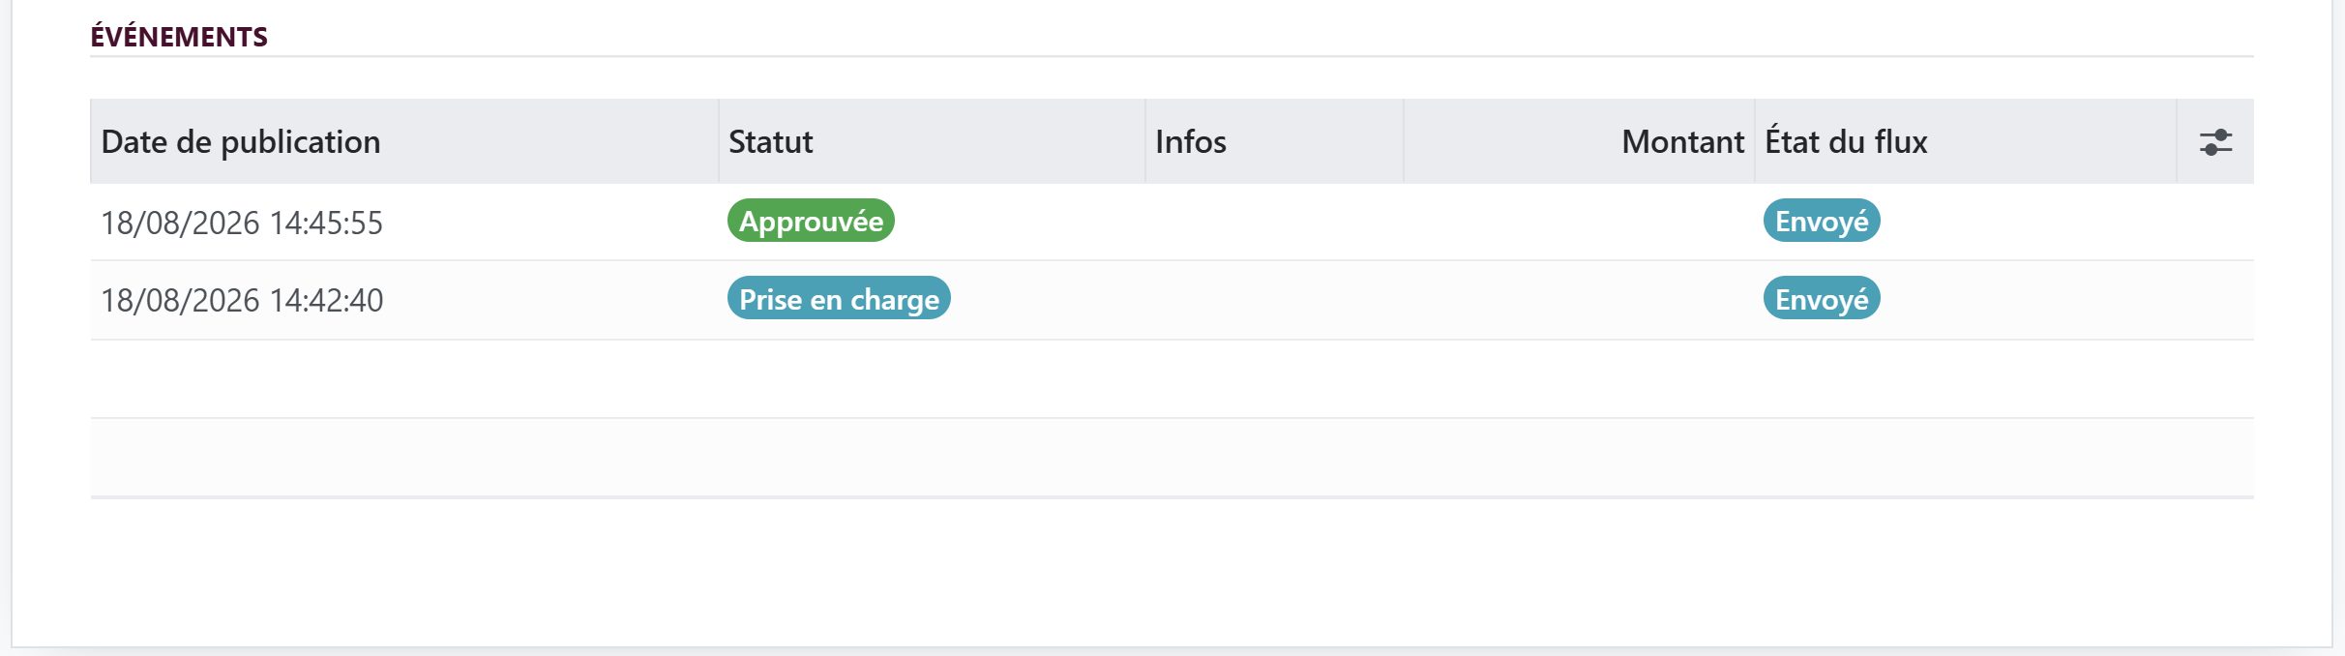The image size is (2345, 656).
Task: Click empty Infos cell of Prise en charge row
Action: pyautogui.click(x=1274, y=300)
